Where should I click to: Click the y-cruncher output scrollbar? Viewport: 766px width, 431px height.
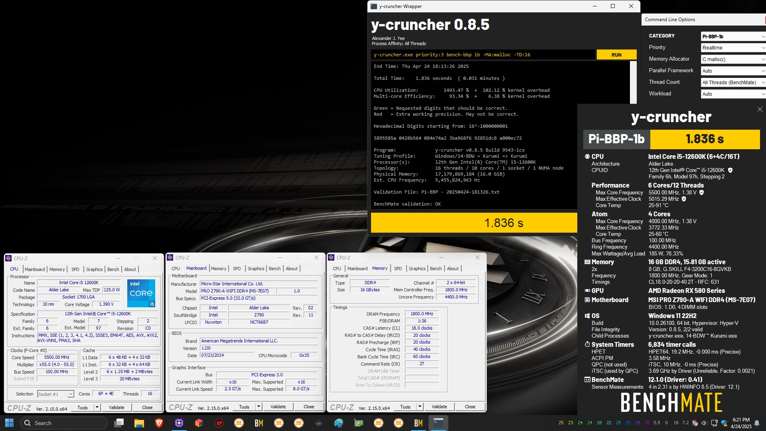click(633, 82)
